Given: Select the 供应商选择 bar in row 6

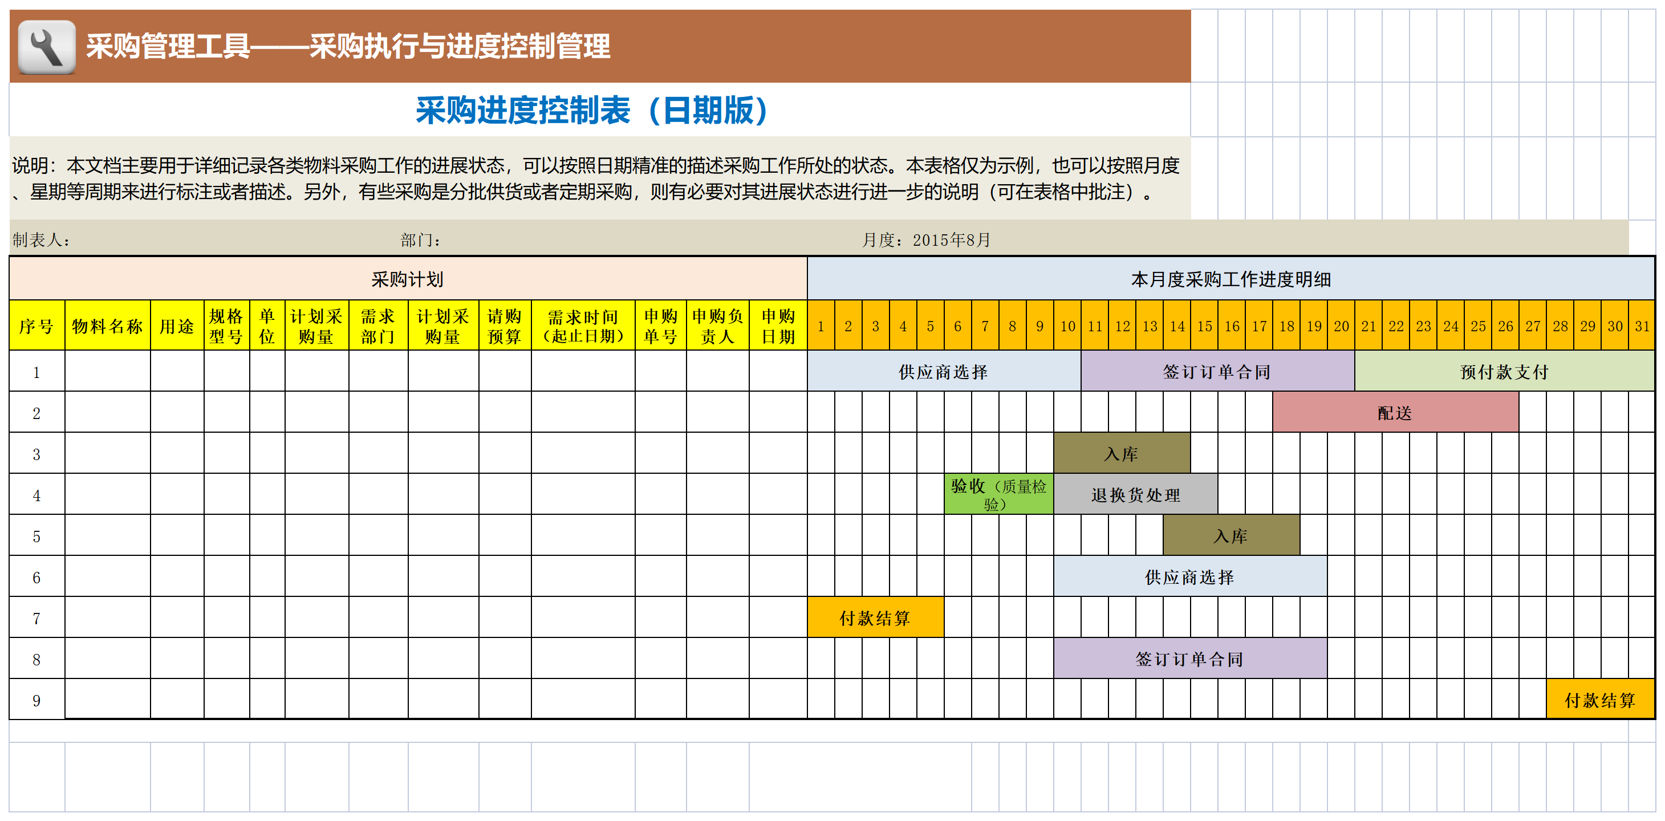Looking at the screenshot, I should click(1191, 576).
